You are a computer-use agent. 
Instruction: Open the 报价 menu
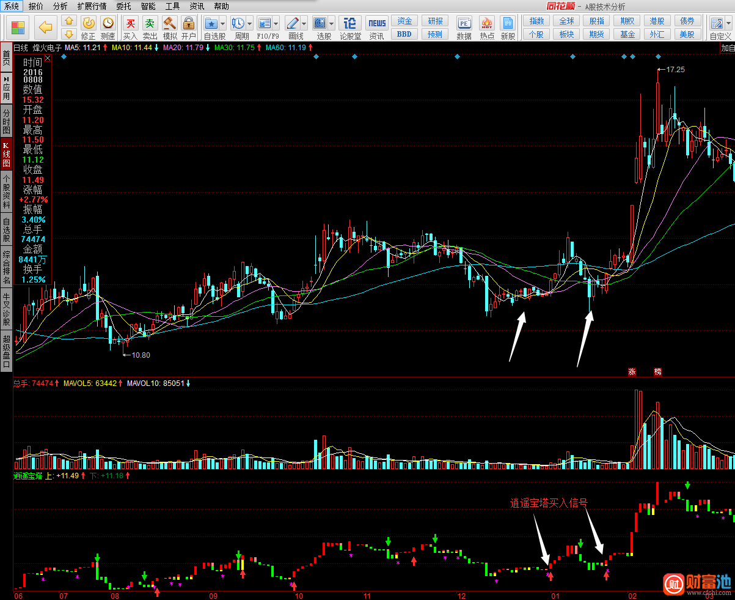tap(36, 6)
